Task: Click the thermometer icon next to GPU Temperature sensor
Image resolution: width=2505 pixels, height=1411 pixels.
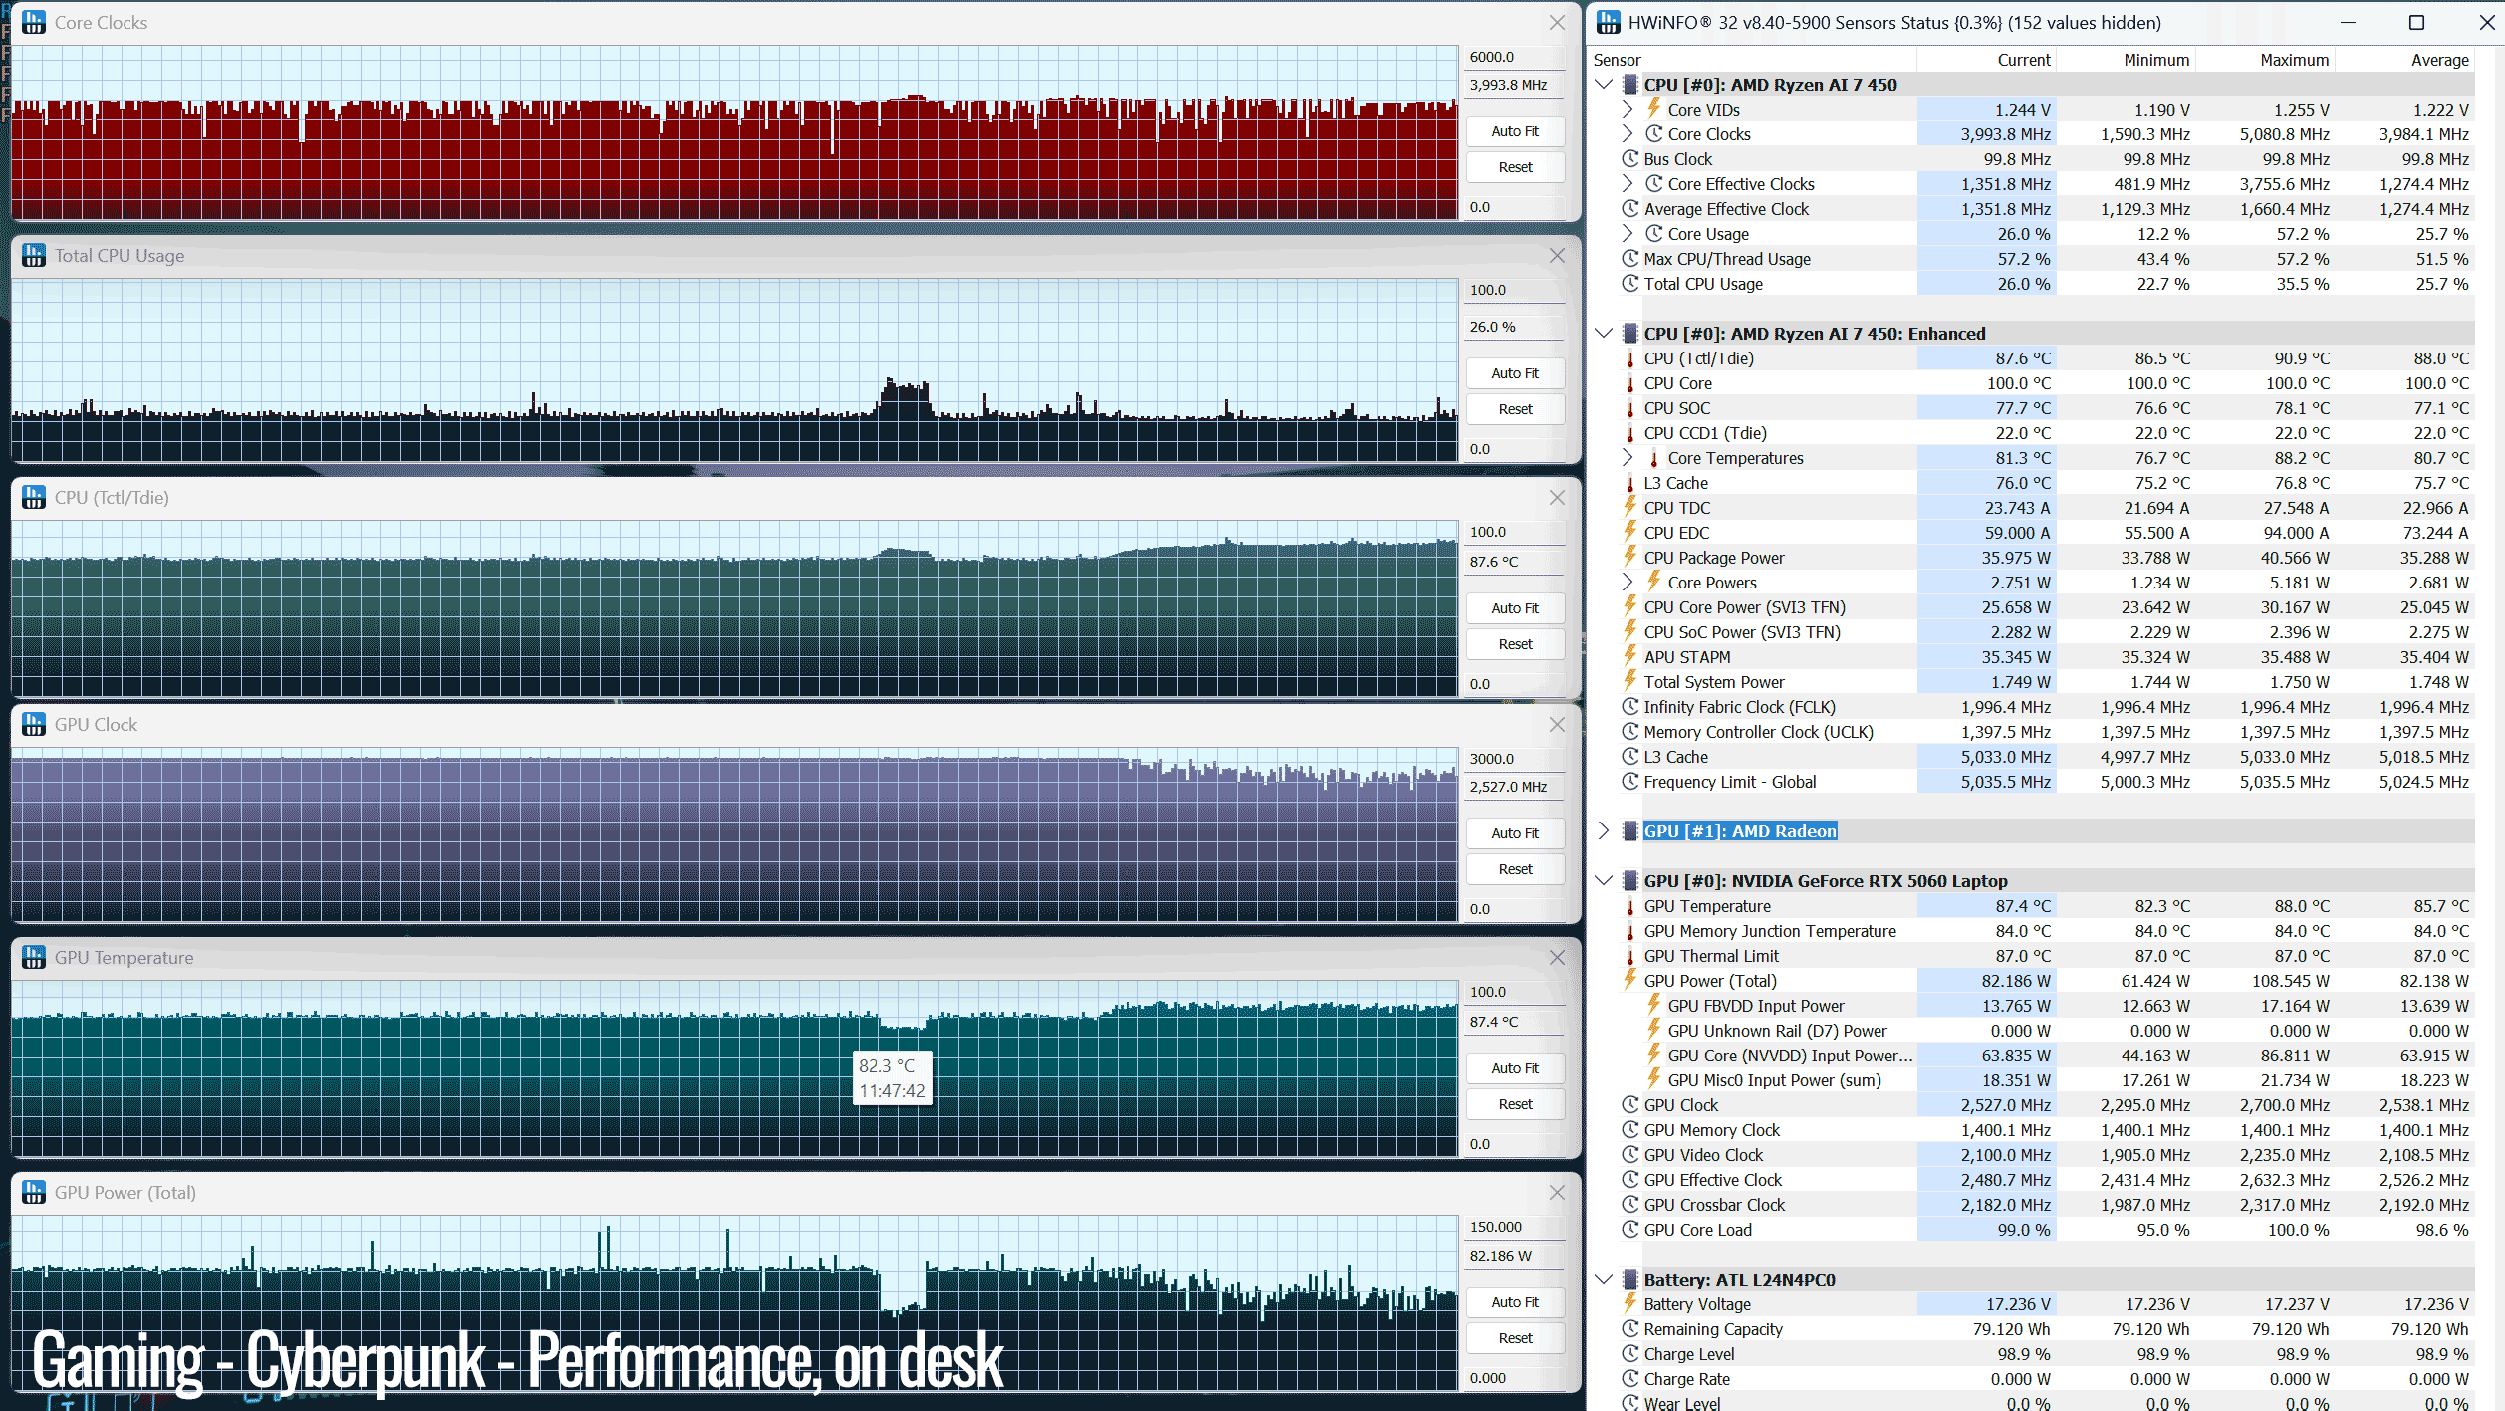Action: click(x=1630, y=906)
